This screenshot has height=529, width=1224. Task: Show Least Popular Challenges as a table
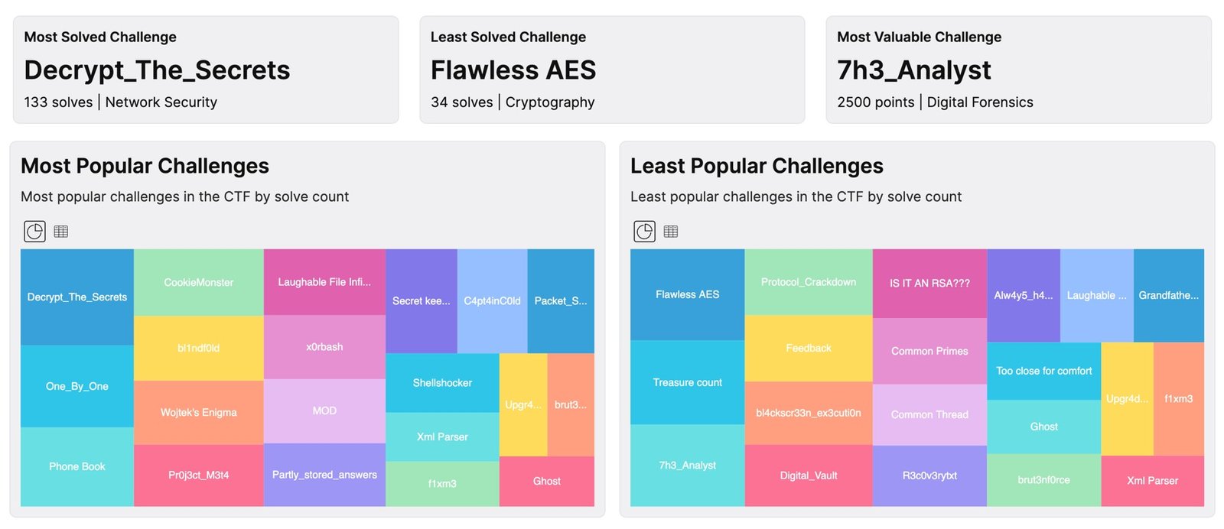(x=671, y=231)
